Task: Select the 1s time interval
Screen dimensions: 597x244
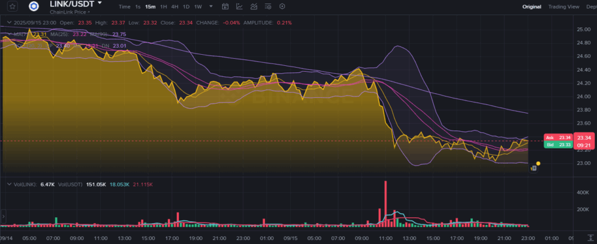Action: (x=138, y=7)
